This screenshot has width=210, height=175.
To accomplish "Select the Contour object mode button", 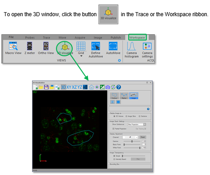I will coord(114,96).
